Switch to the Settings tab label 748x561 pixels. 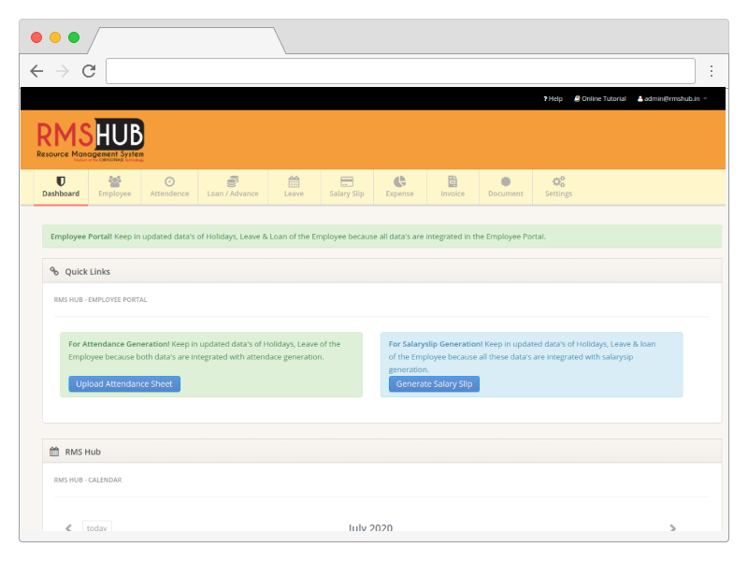(558, 194)
